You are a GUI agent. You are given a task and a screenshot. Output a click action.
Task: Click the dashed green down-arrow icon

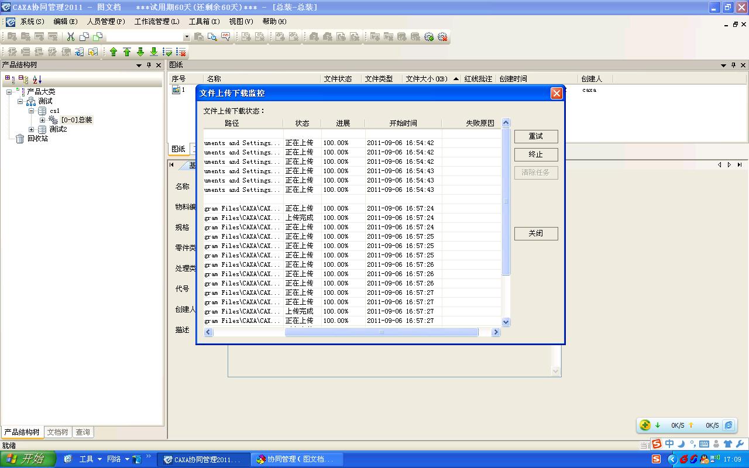[x=140, y=52]
